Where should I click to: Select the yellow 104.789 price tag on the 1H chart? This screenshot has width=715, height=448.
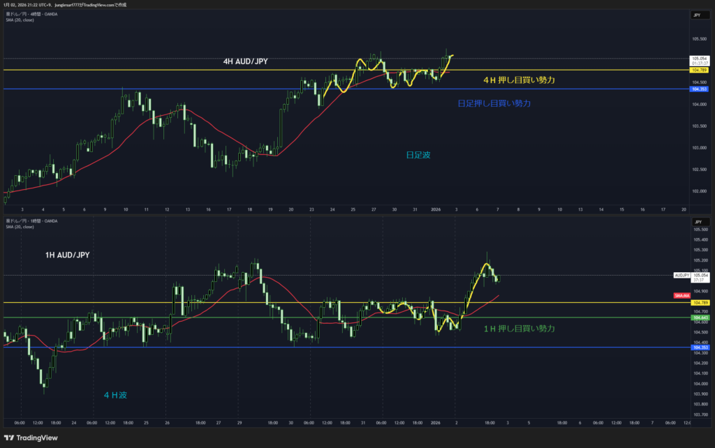699,303
